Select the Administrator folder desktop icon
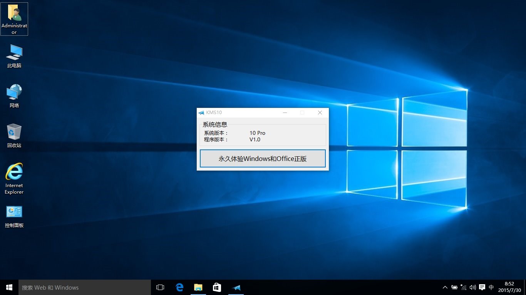Image resolution: width=526 pixels, height=295 pixels. [x=14, y=19]
